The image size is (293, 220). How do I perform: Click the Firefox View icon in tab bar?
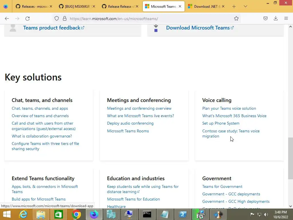(6, 7)
